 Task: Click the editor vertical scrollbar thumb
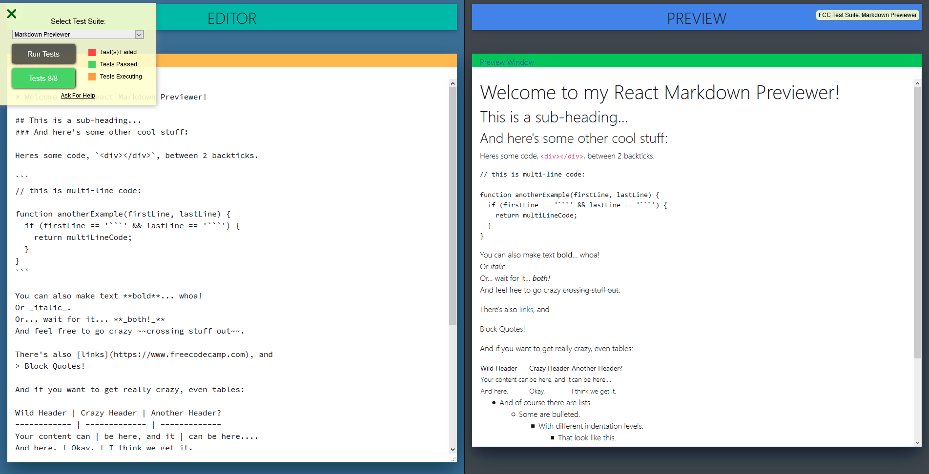453,206
